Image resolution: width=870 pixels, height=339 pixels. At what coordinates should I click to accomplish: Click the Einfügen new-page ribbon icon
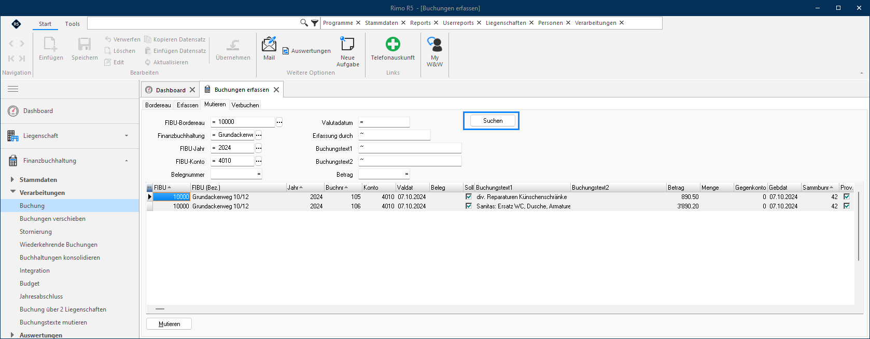point(51,44)
